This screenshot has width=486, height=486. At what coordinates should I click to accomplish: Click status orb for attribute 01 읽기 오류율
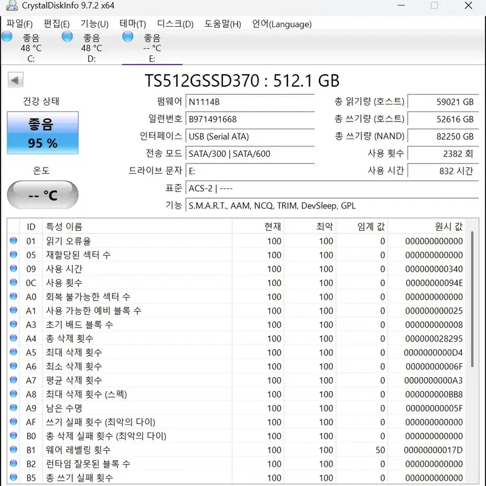tap(13, 241)
